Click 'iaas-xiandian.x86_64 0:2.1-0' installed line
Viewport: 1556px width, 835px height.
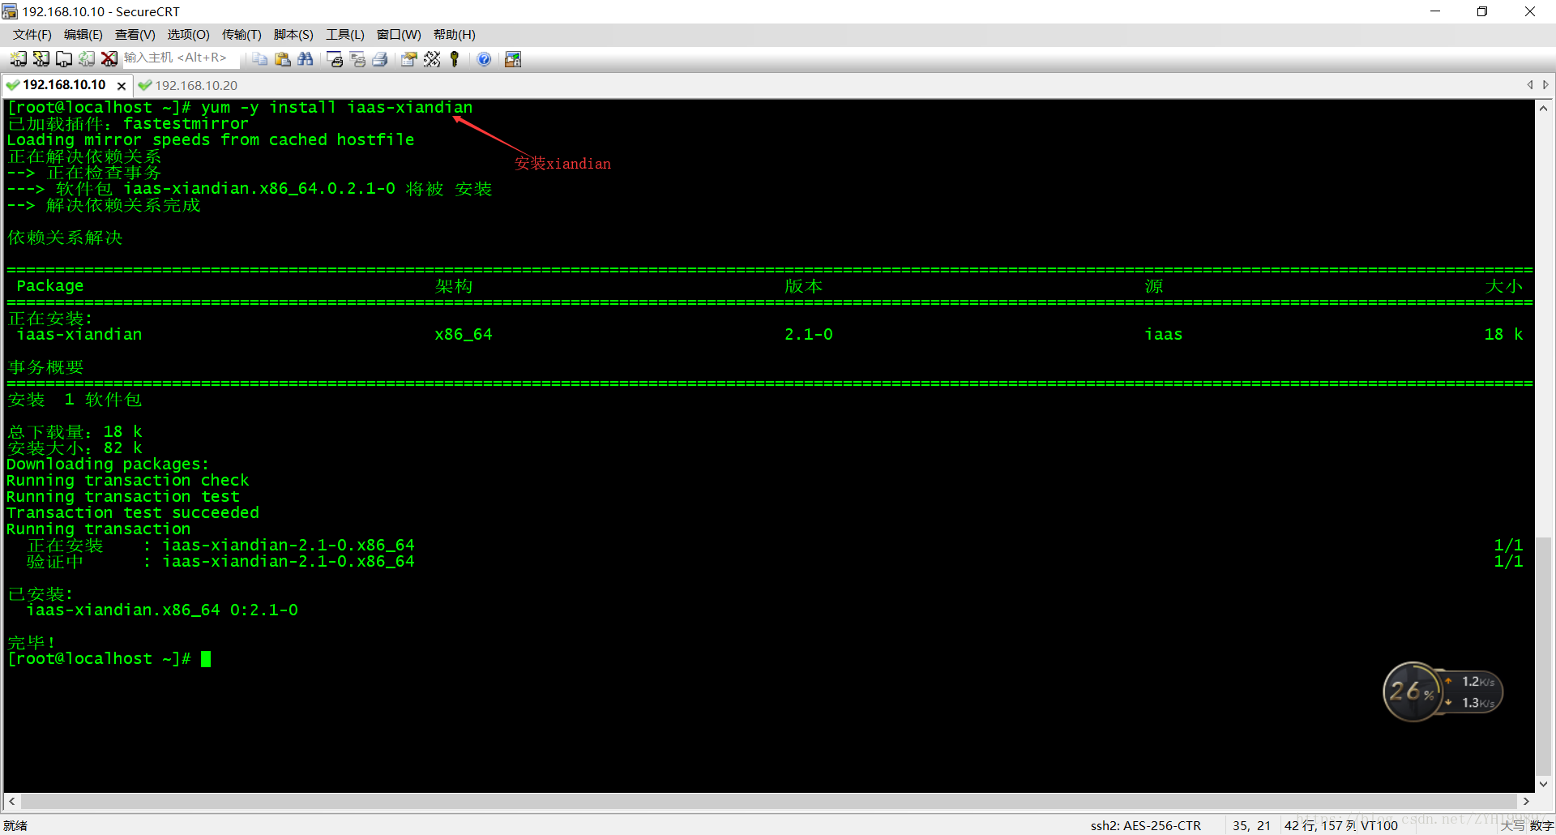pos(162,610)
